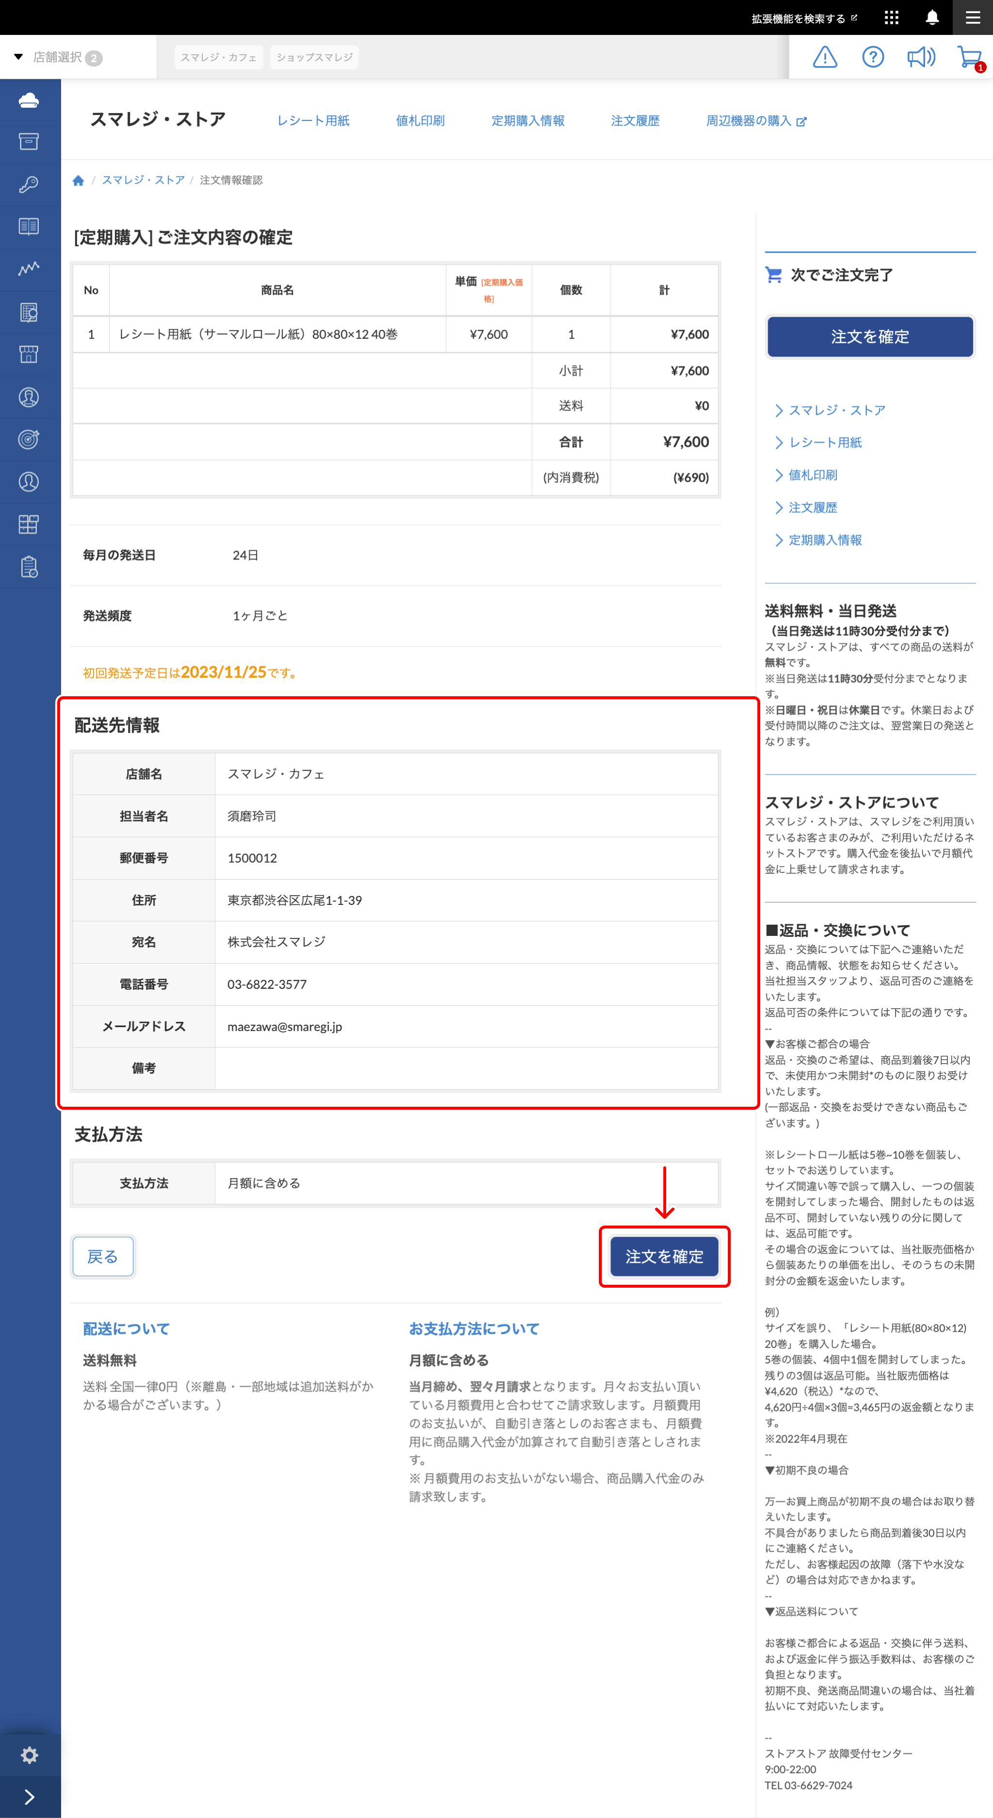Select the ショップスマレジ store tag
The width and height of the screenshot is (993, 1818).
click(x=315, y=57)
